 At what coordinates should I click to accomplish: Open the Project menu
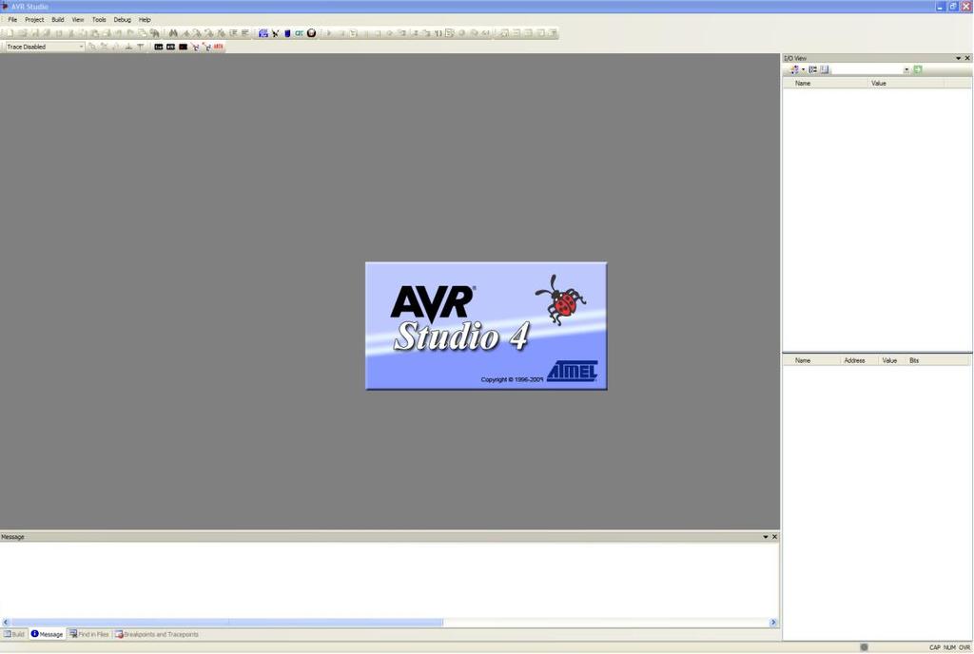34,20
